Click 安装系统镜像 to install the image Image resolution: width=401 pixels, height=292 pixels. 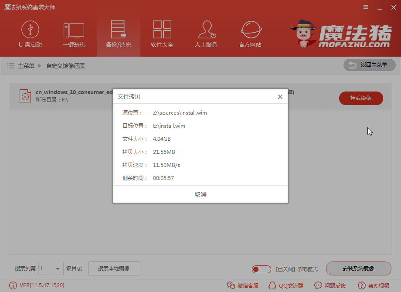(359, 268)
